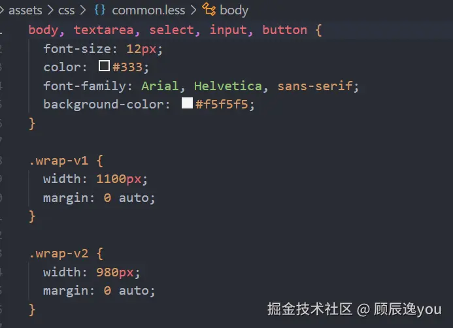Image resolution: width=453 pixels, height=328 pixels.
Task: Open the #f5f5f5 background color swatch
Action: pyautogui.click(x=187, y=103)
